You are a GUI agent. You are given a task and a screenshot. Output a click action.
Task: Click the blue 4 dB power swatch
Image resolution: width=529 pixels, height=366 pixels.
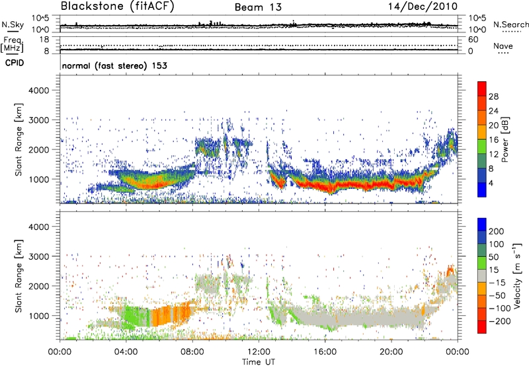pos(482,190)
